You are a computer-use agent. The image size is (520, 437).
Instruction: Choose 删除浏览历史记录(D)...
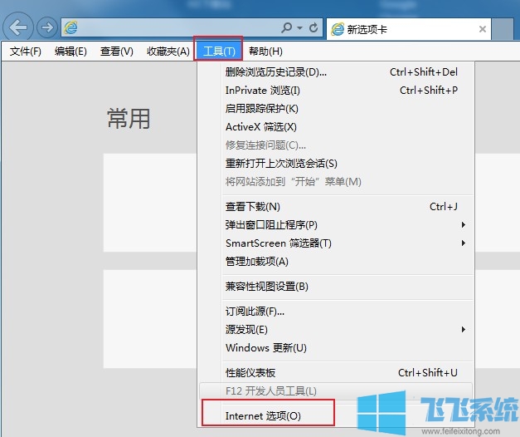(x=336, y=72)
